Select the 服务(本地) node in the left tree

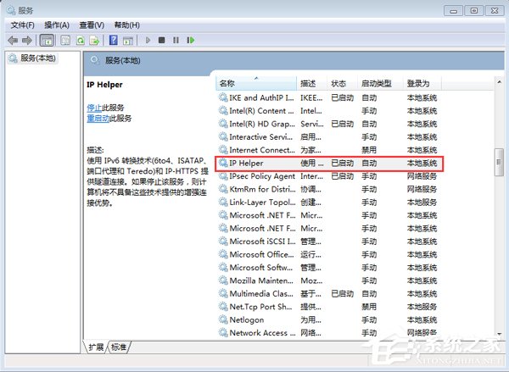click(33, 58)
